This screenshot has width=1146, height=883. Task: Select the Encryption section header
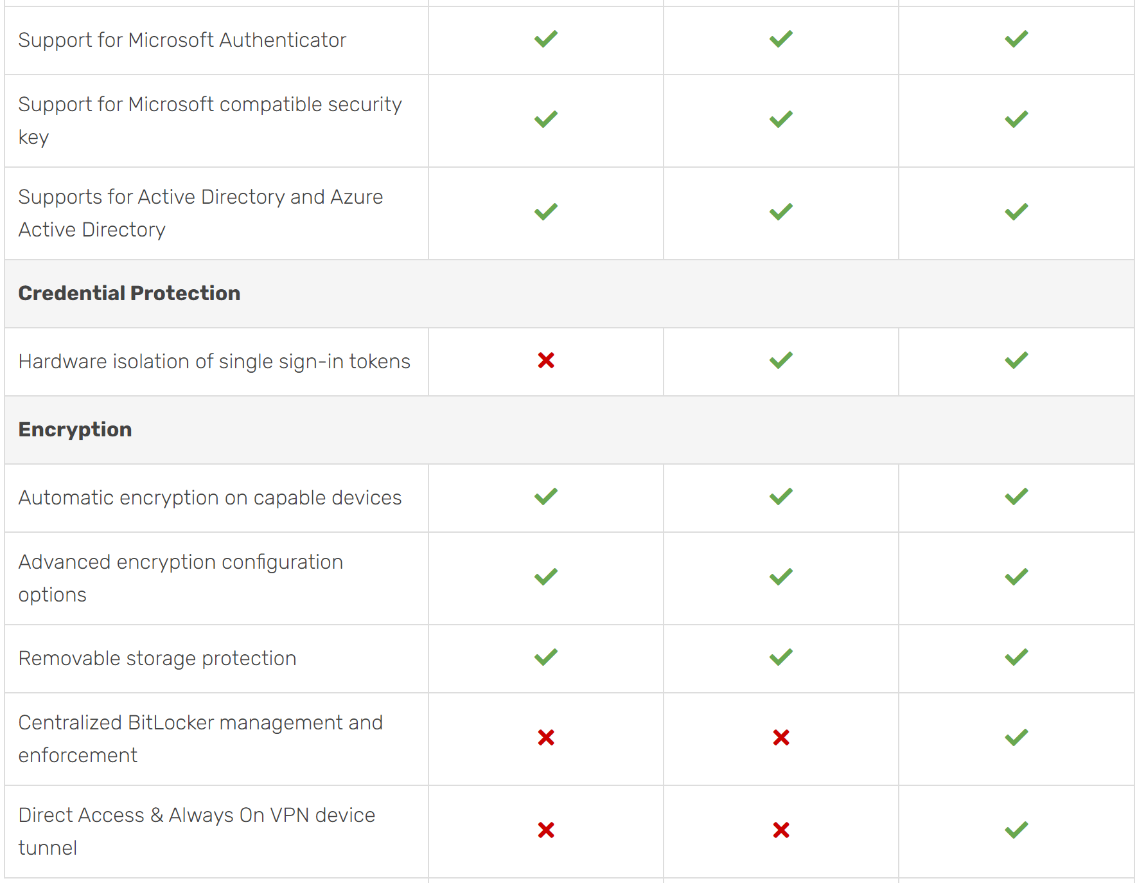tap(569, 430)
